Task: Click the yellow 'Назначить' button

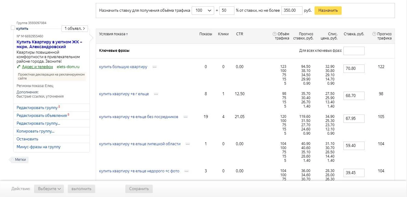Action: (328, 11)
